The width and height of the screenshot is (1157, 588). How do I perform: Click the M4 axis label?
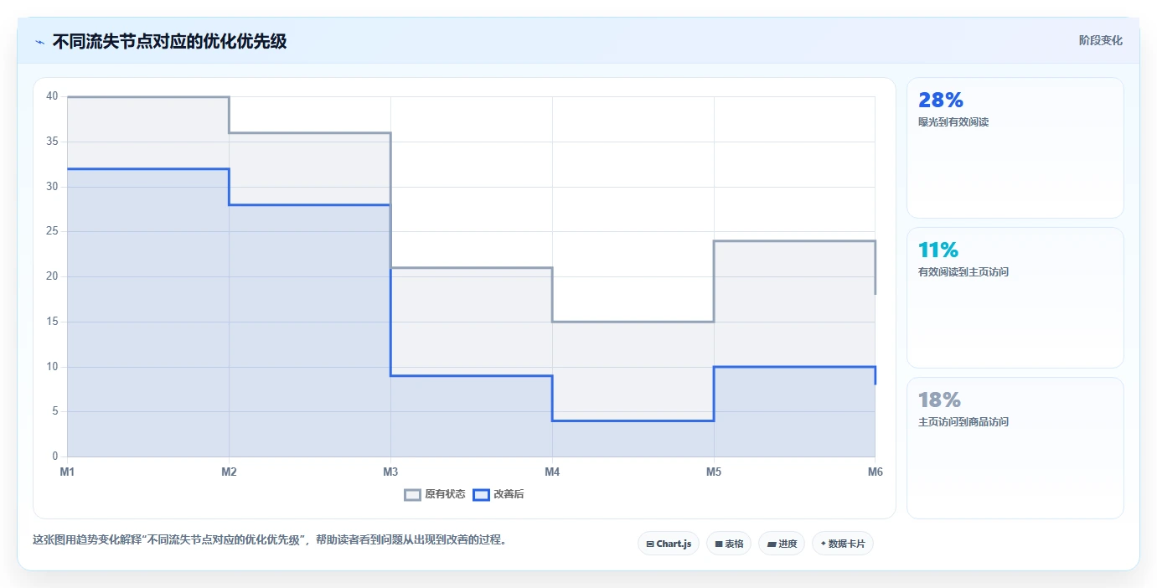point(552,472)
